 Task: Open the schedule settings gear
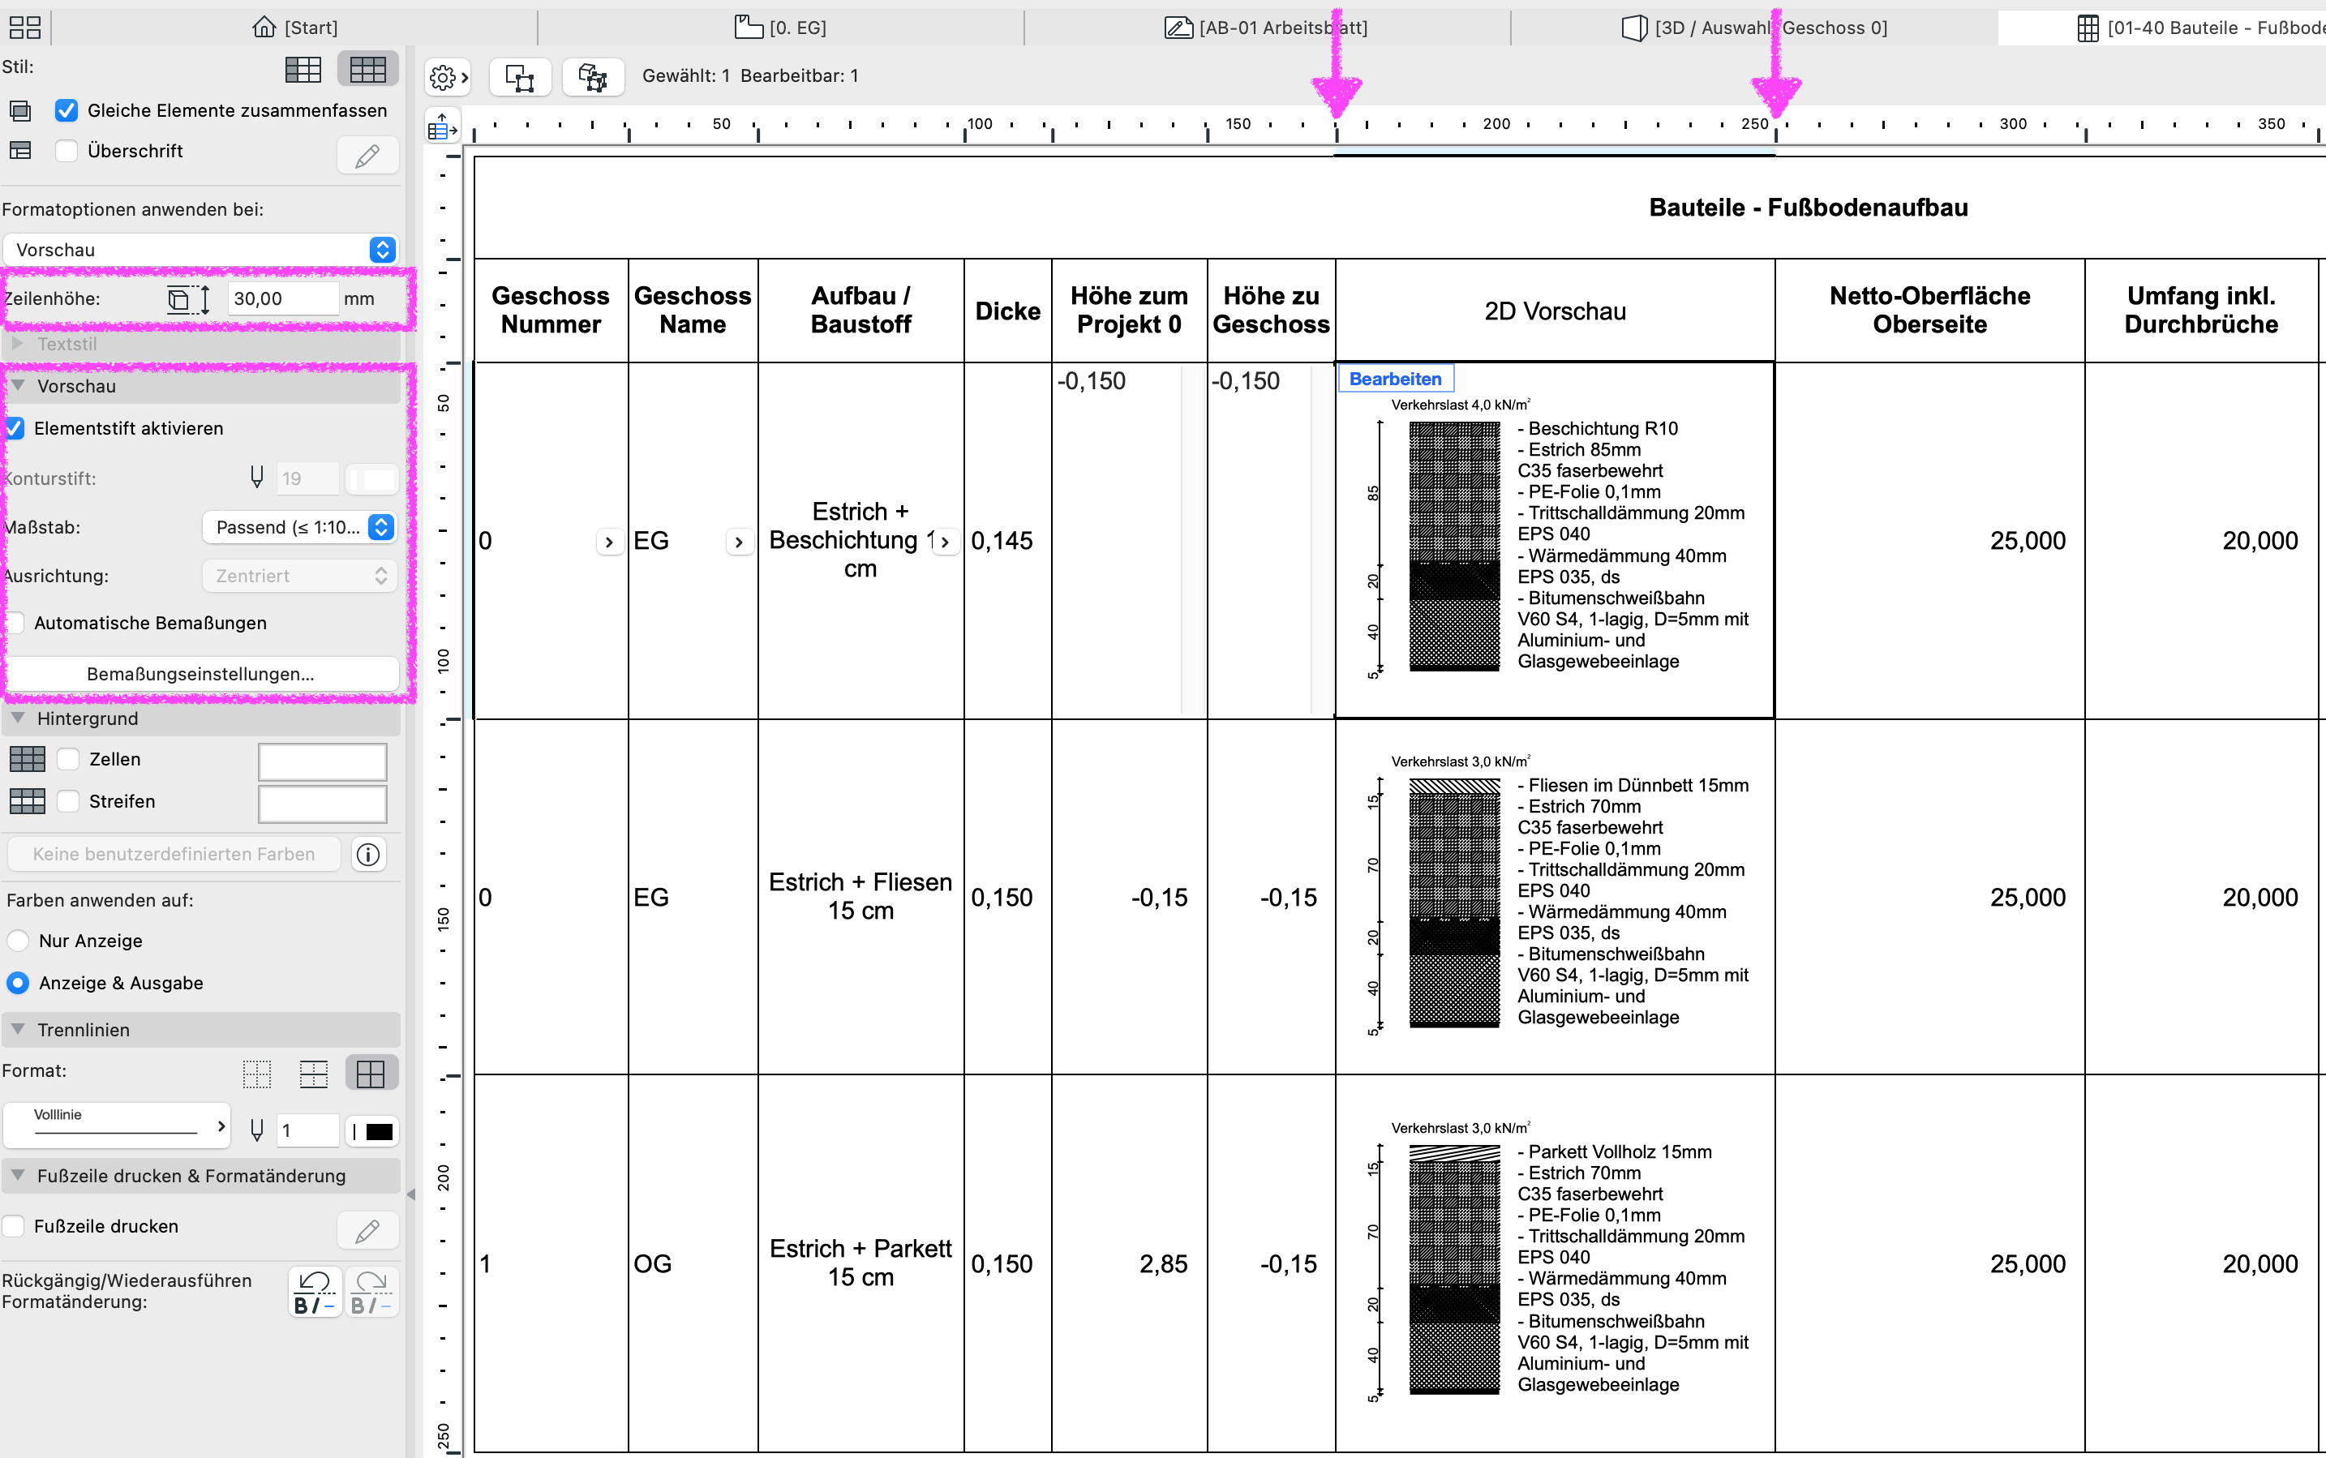[x=448, y=77]
